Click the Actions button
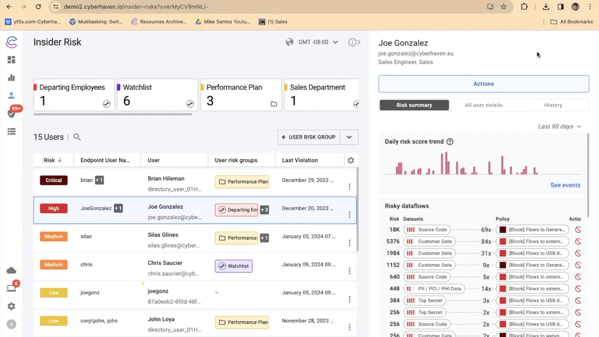This screenshot has height=337, width=599. [x=484, y=84]
